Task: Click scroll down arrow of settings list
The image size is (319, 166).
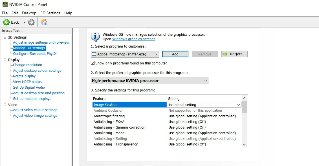Action: click(245, 145)
